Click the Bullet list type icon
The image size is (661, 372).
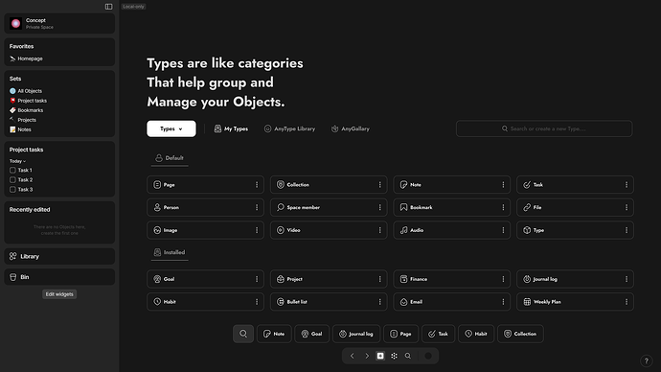tap(281, 302)
